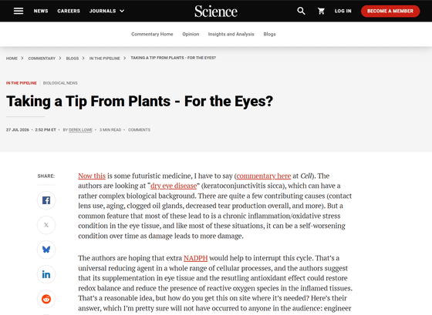Open the News menu item
The image size is (432, 315).
[41, 11]
